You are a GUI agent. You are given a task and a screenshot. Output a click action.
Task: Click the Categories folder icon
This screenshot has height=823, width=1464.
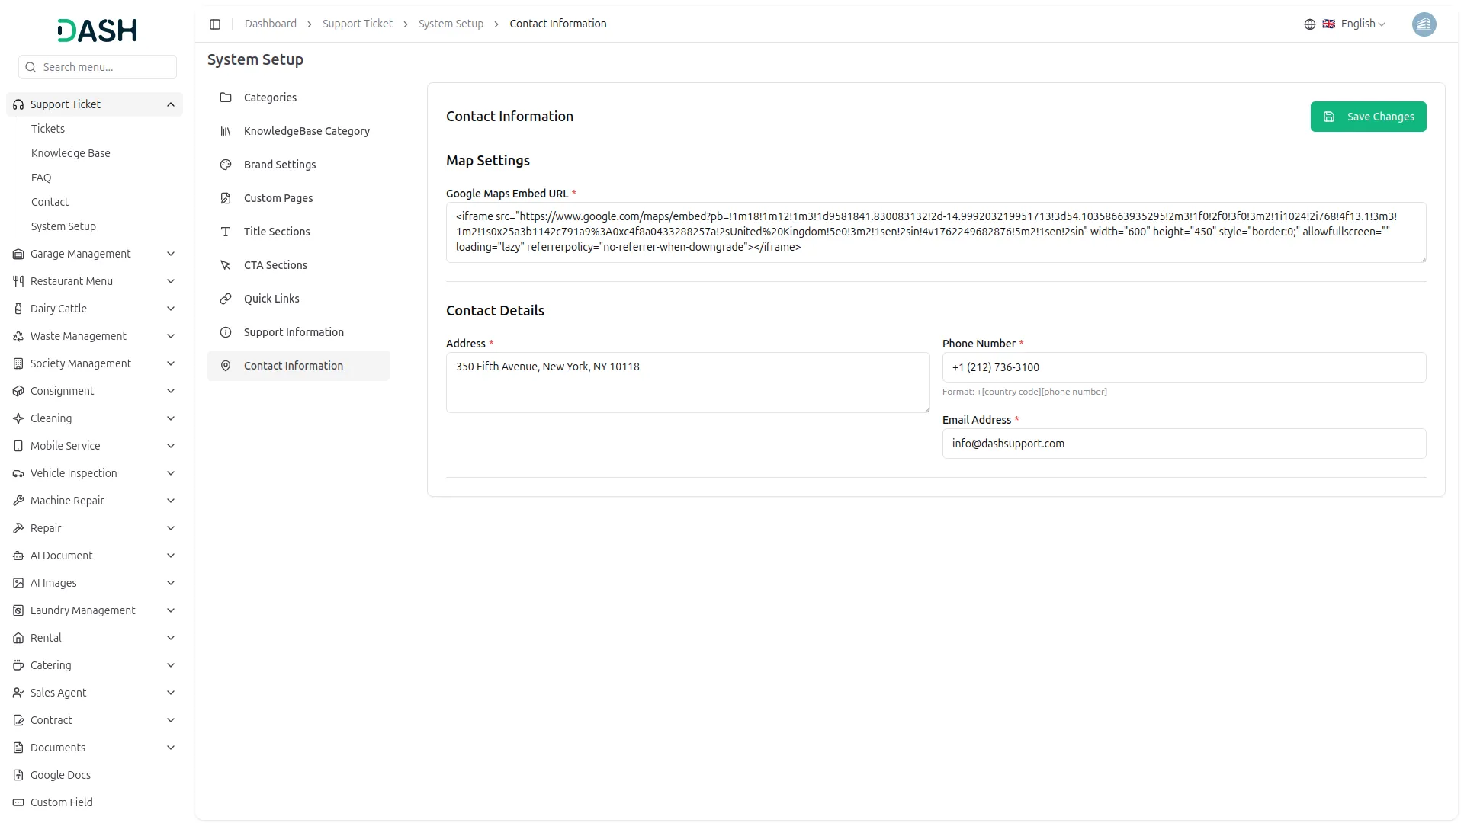tap(226, 98)
